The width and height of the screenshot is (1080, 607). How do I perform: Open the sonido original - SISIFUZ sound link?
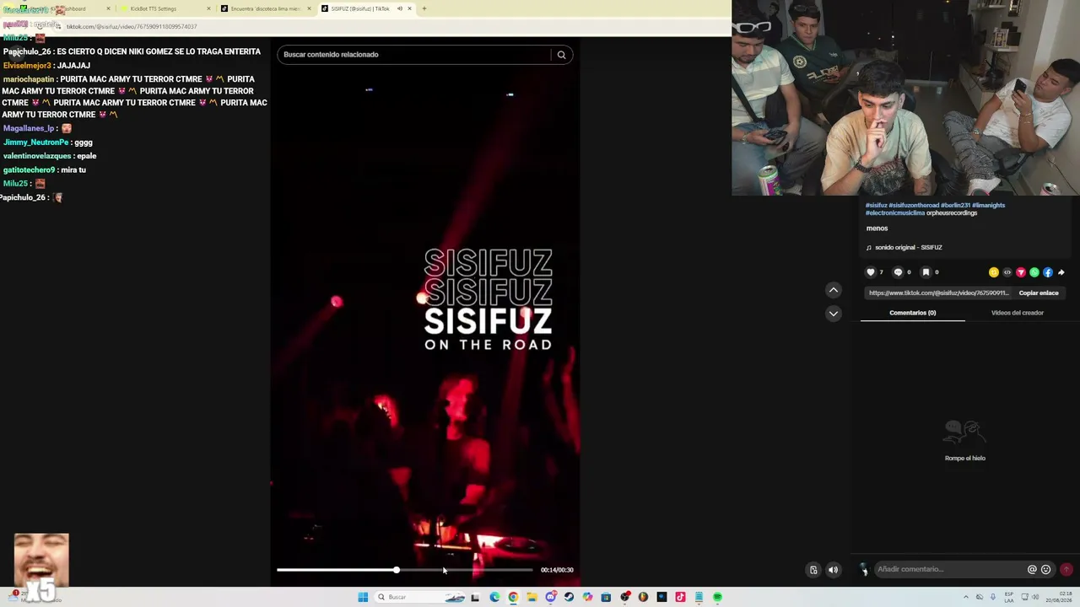[x=908, y=248]
